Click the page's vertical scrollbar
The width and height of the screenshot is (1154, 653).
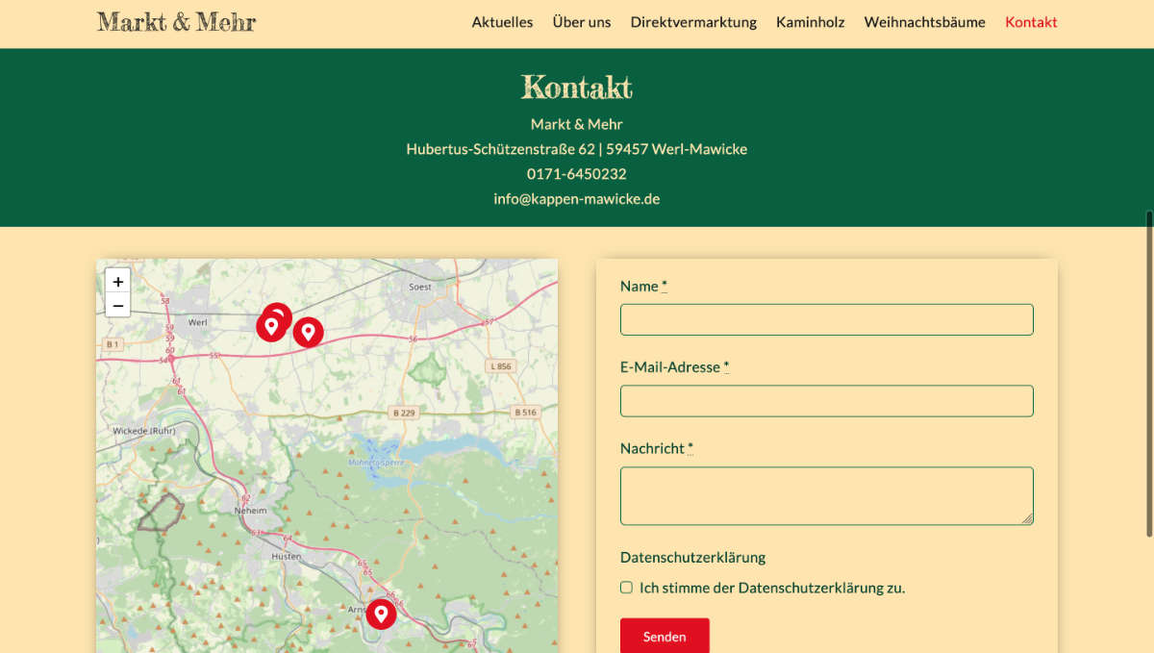pyautogui.click(x=1148, y=373)
